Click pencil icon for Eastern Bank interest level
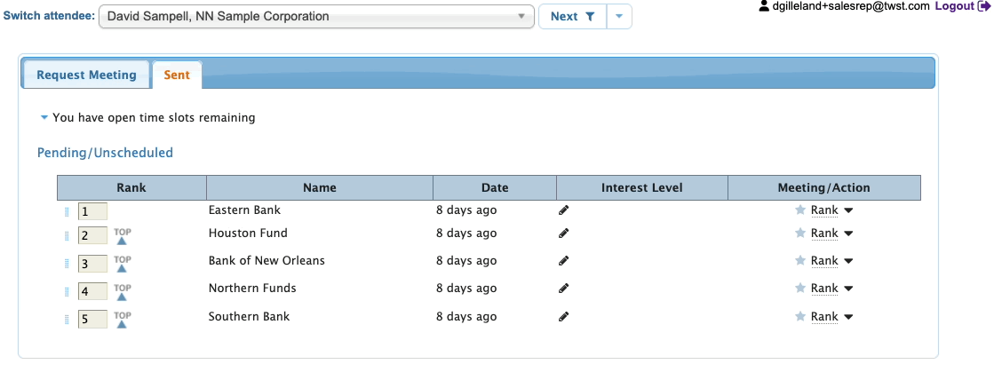Viewport: 1002px width, 380px height. point(563,210)
